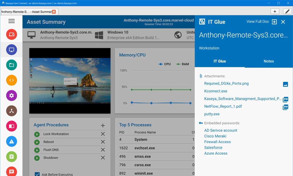293x176 pixels.
Task: Click the View Full Doc link
Action: (x=258, y=21)
